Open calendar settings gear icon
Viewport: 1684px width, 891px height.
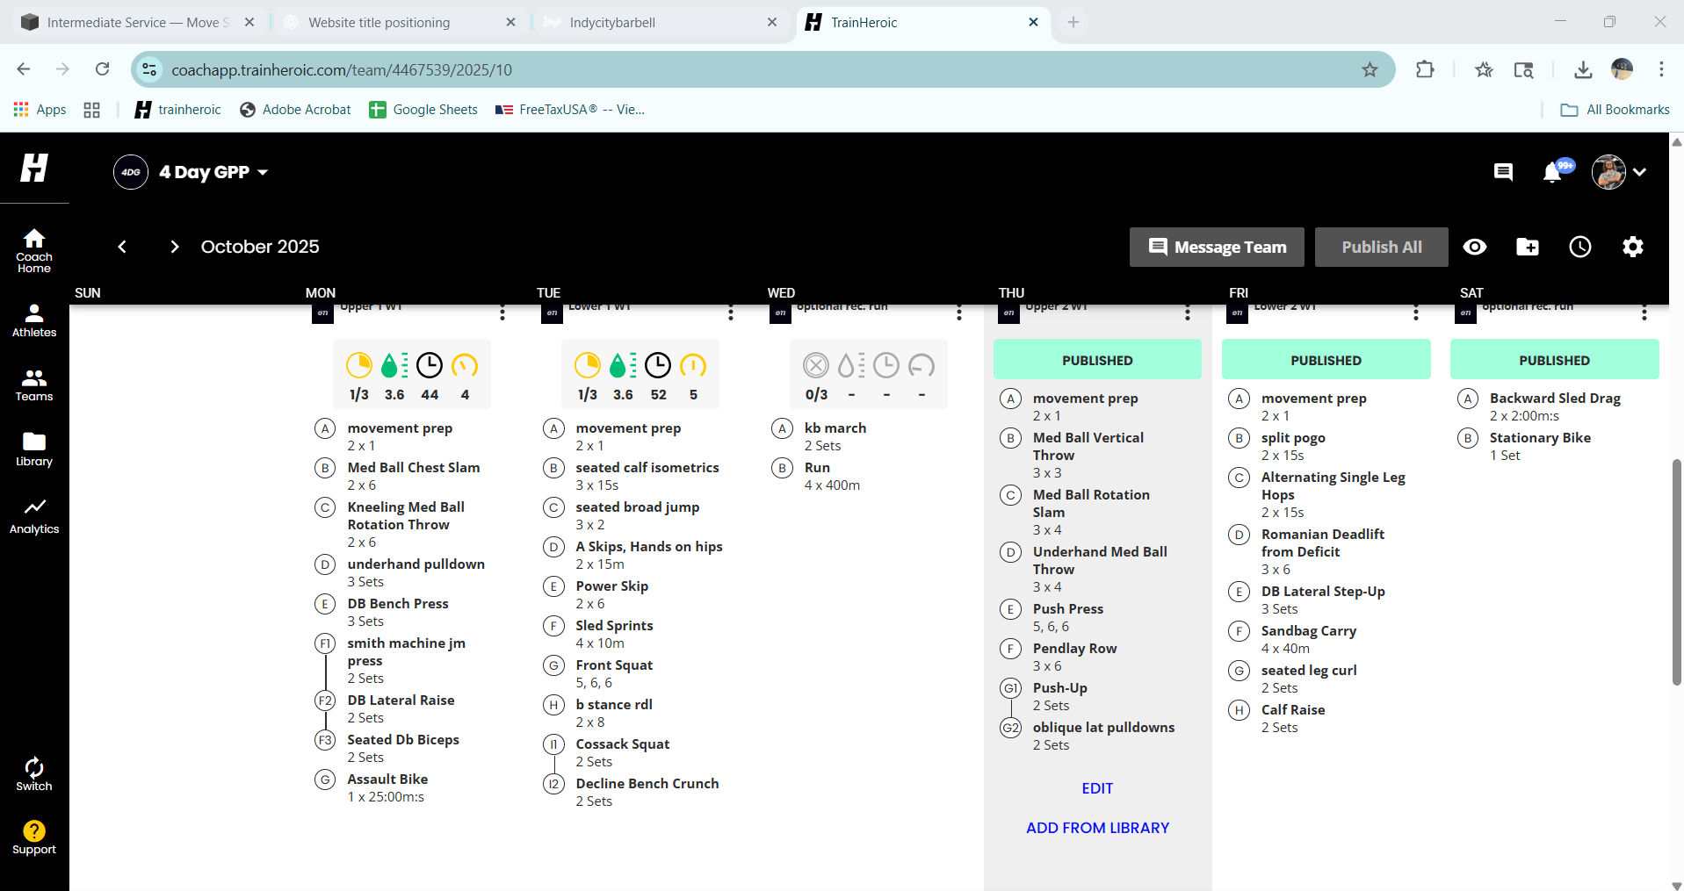click(x=1633, y=247)
